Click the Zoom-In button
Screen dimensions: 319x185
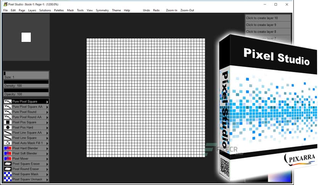tap(171, 10)
